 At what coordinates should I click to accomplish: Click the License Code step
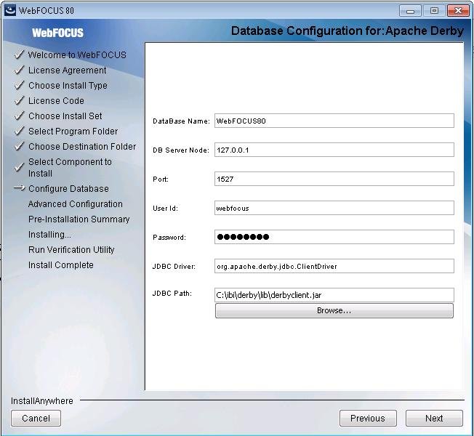coord(56,100)
